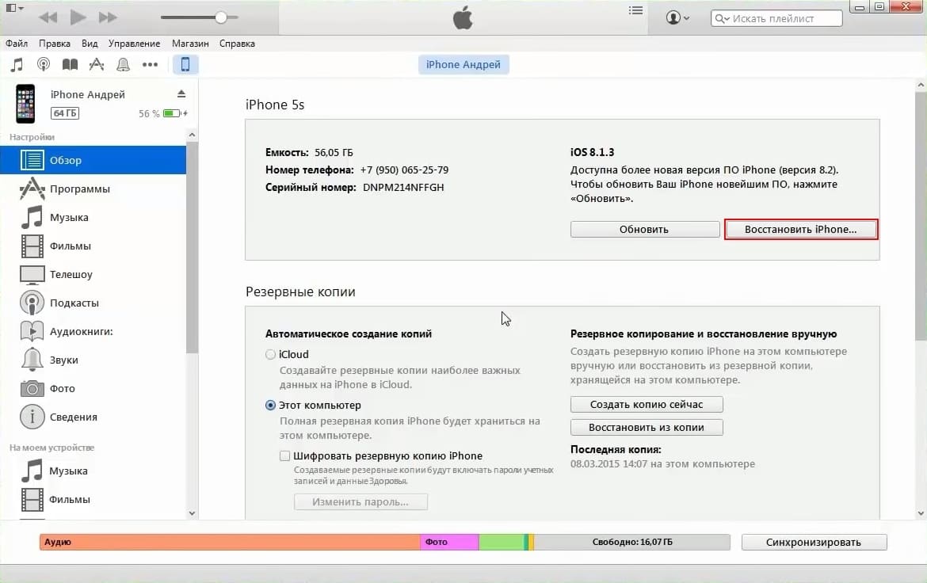
Task: Click main pane scroll down arrow
Action: [921, 513]
